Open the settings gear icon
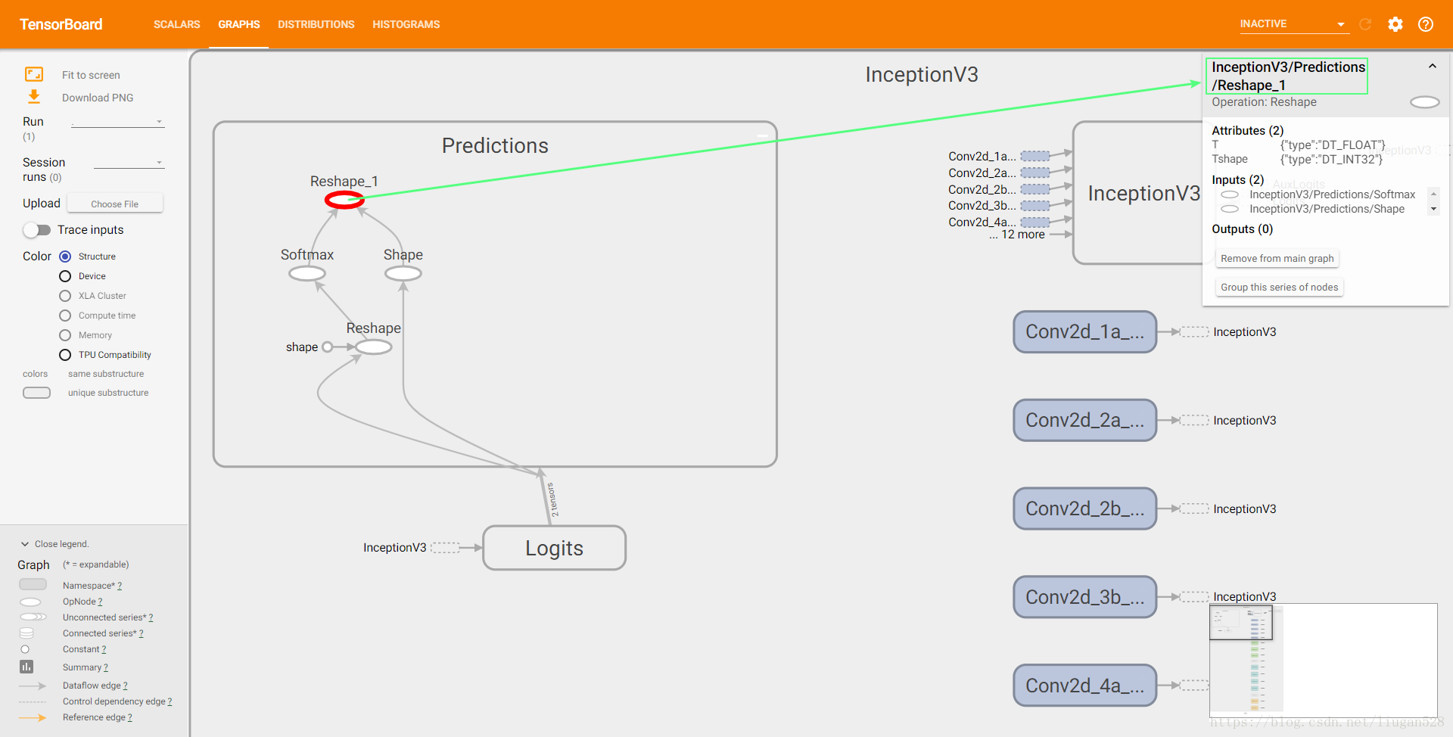 (x=1395, y=24)
